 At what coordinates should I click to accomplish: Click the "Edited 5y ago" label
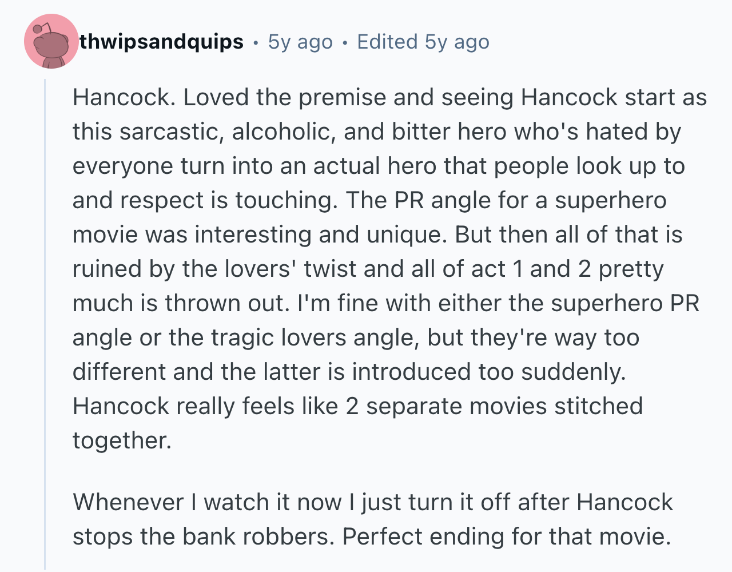(423, 42)
